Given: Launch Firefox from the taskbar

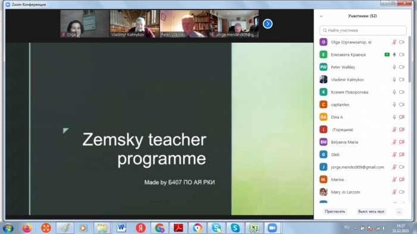Looking at the screenshot, I should click(27, 228).
